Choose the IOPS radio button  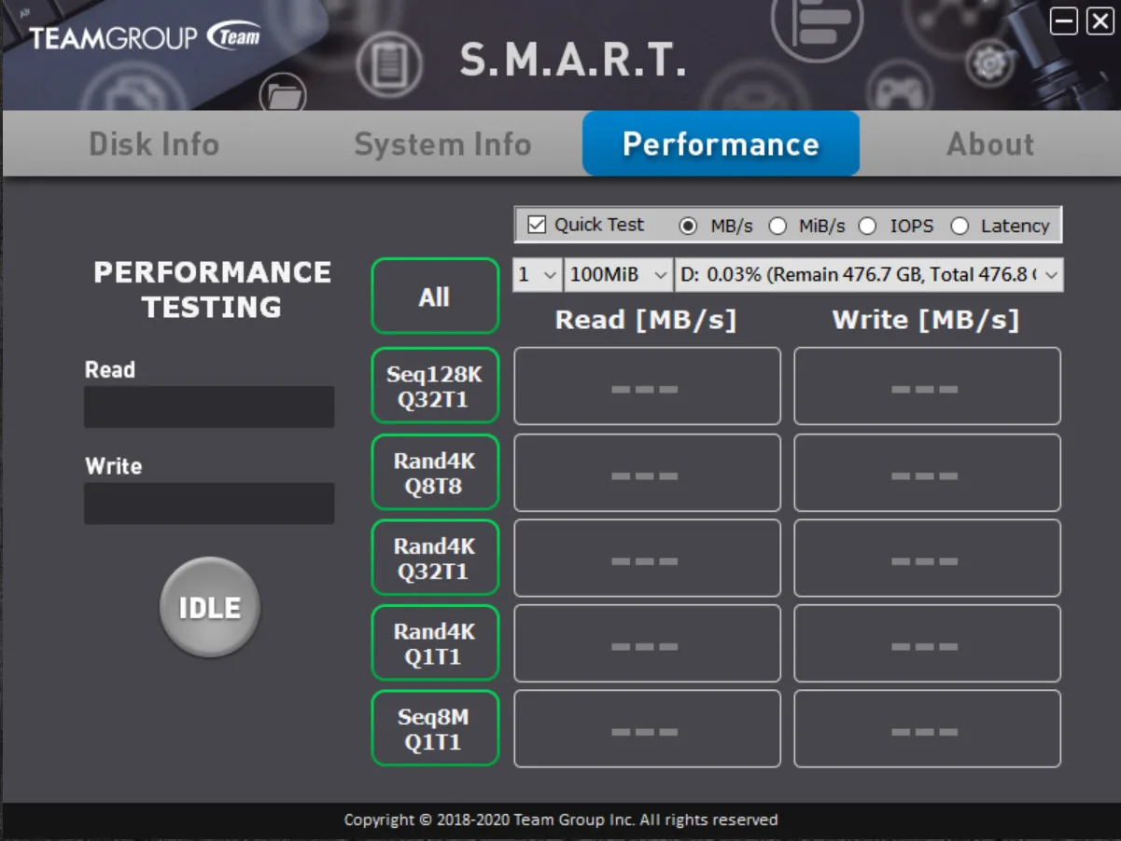click(867, 226)
